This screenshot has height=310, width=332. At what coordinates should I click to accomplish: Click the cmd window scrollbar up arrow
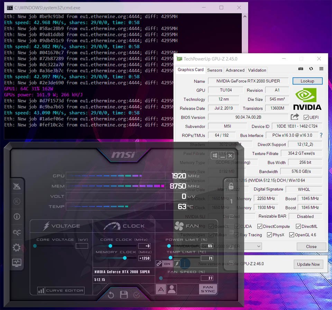tap(245, 16)
